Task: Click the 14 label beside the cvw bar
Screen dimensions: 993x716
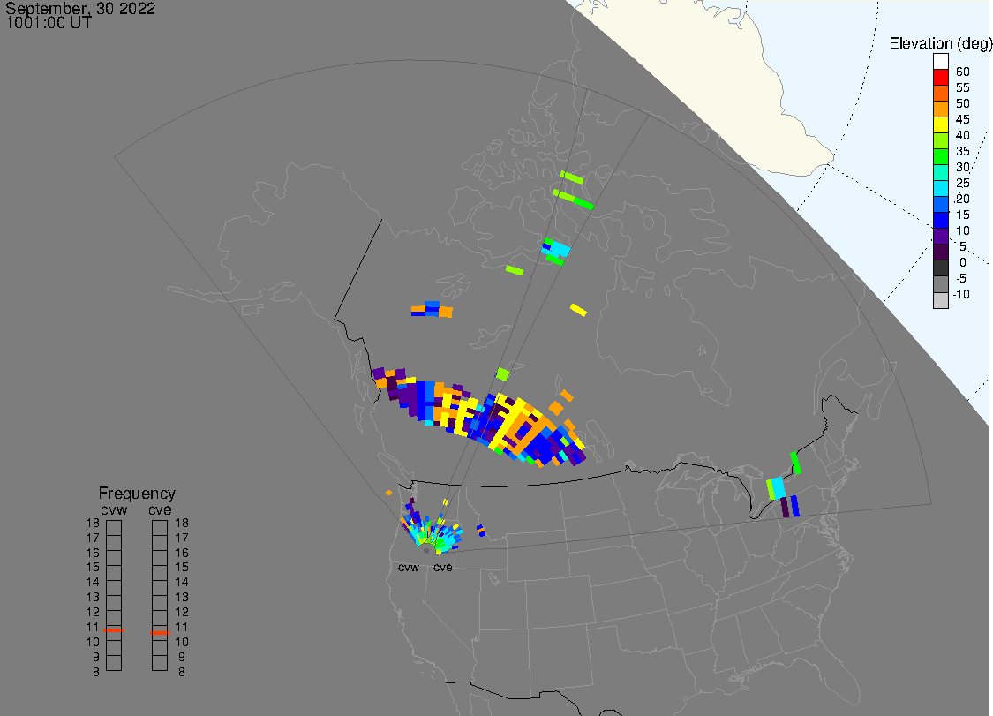Action: click(93, 582)
